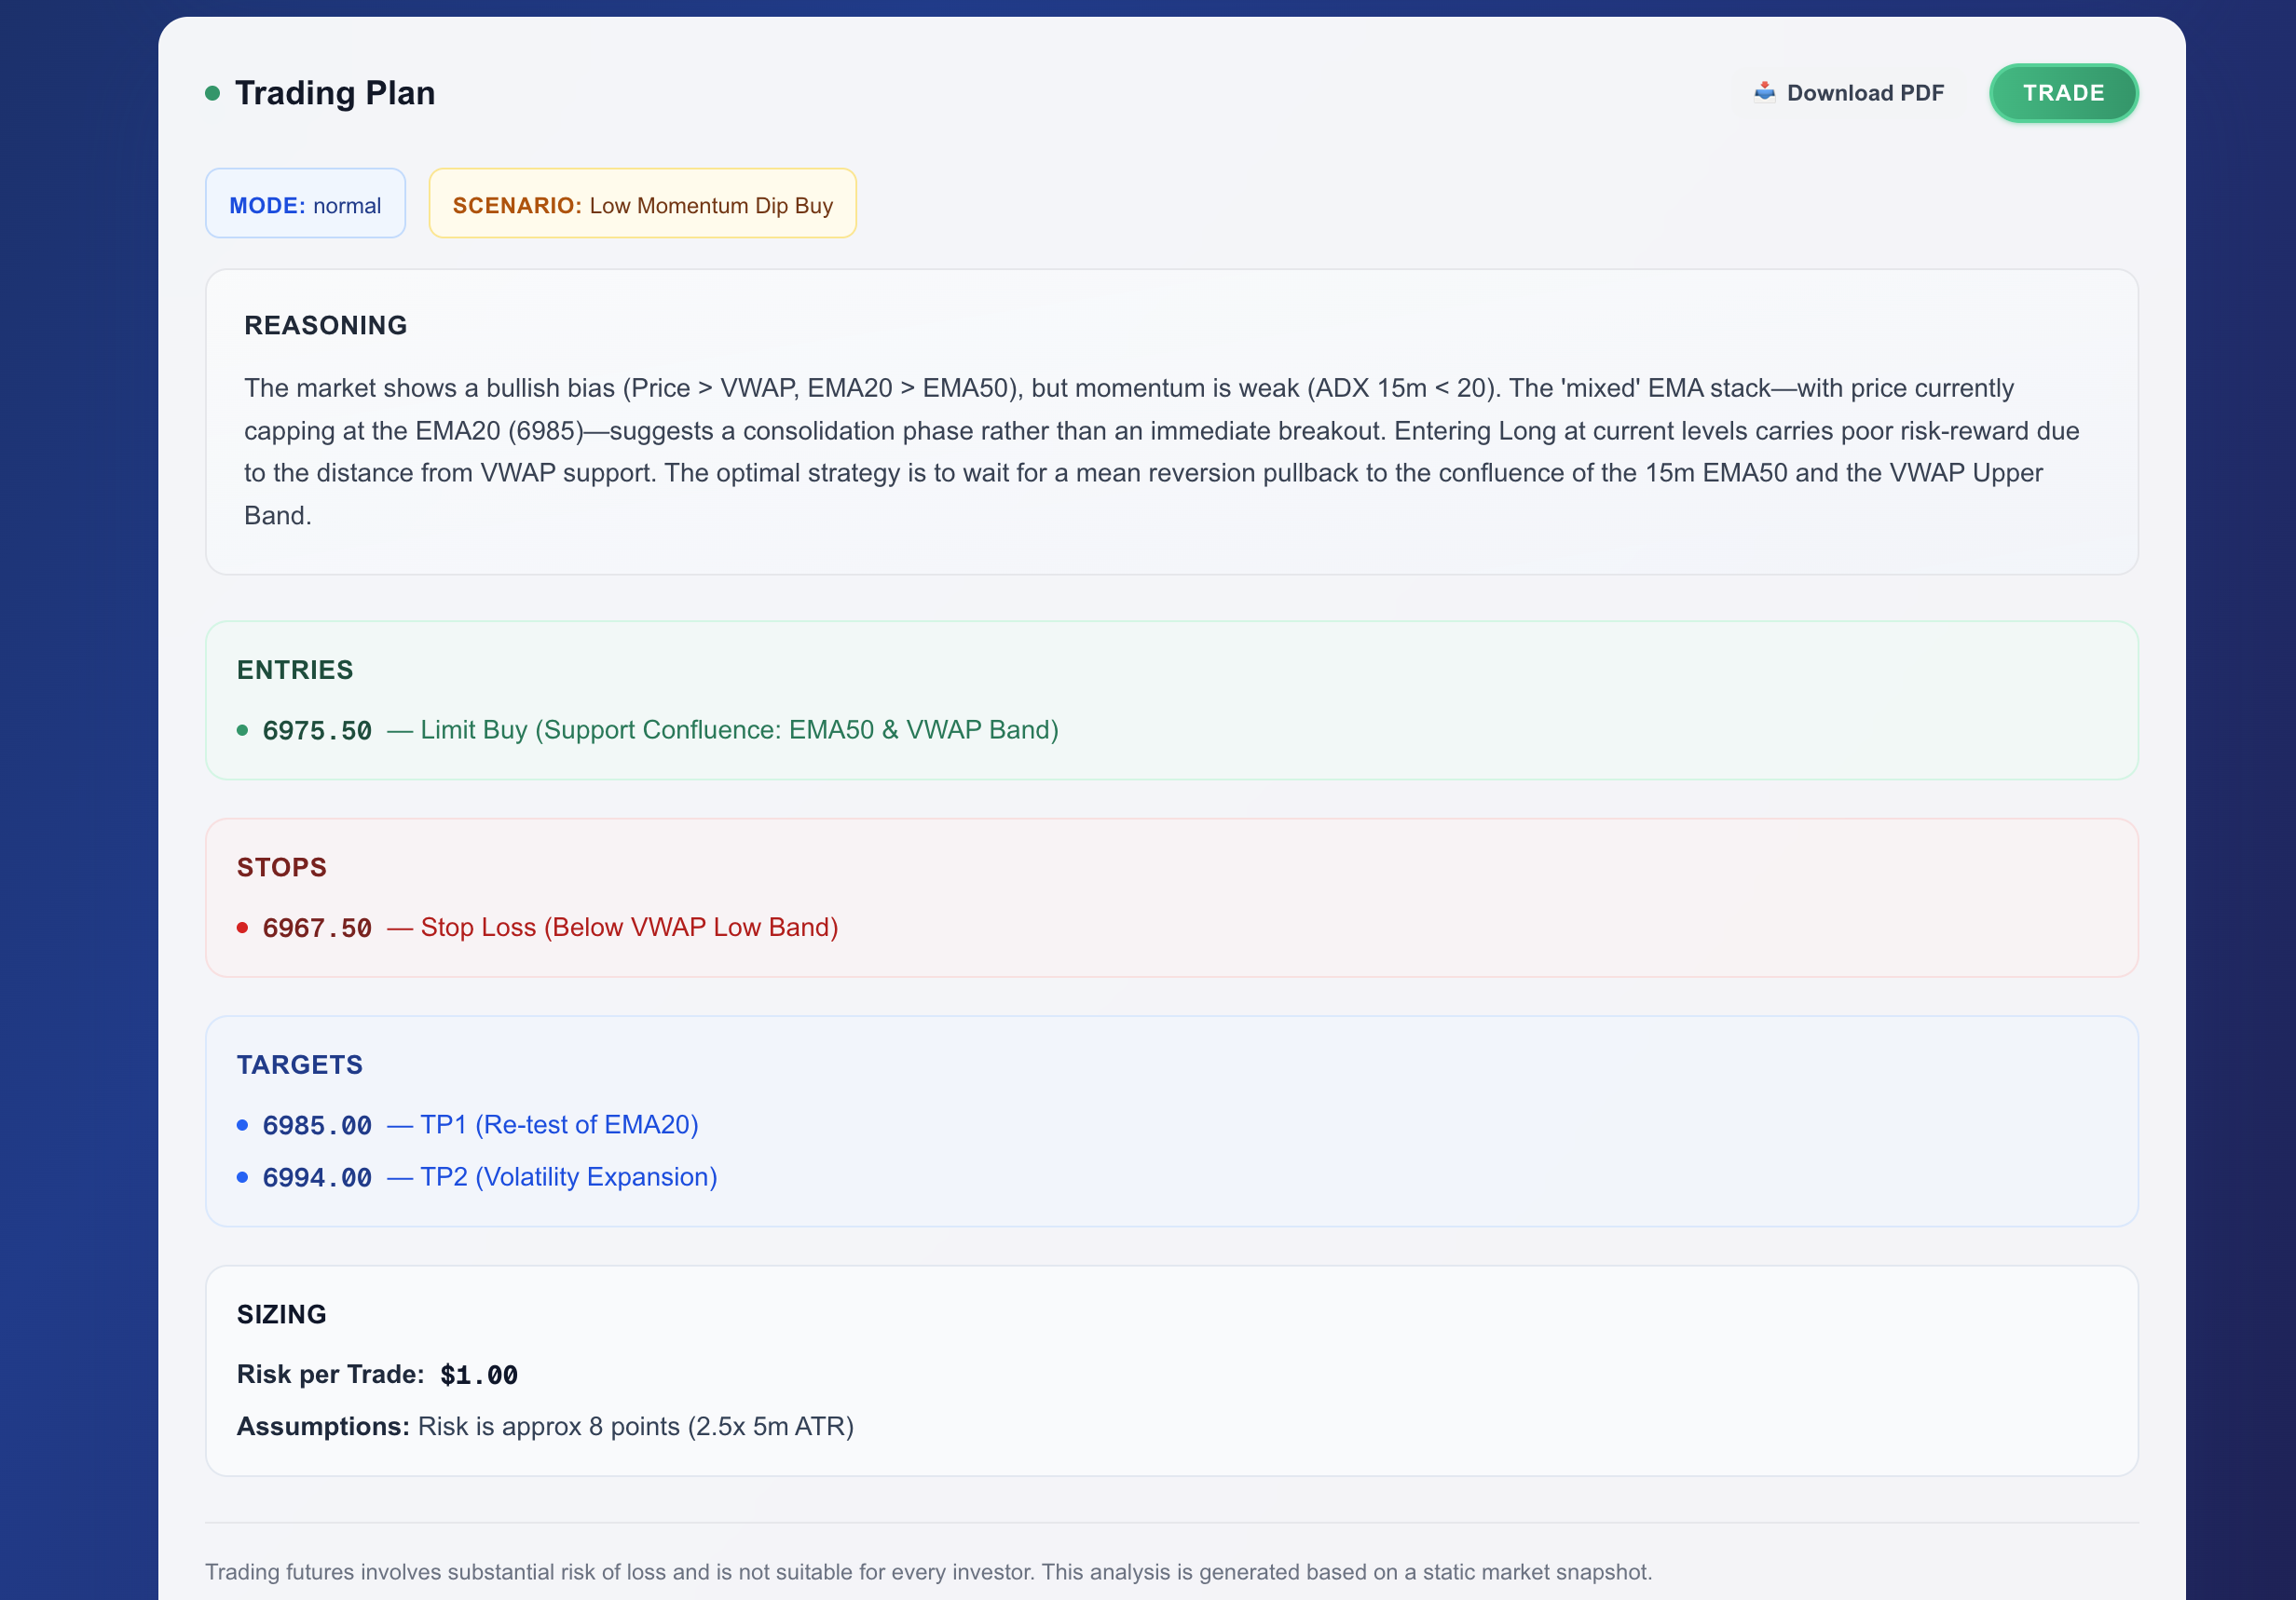Select the SCENARIO: Low Momentum Dip Buy badge
Image resolution: width=2296 pixels, height=1600 pixels.
642,204
